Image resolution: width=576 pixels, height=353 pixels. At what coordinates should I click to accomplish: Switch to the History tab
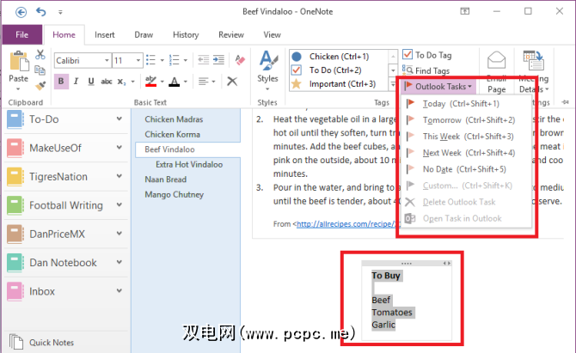(x=186, y=35)
